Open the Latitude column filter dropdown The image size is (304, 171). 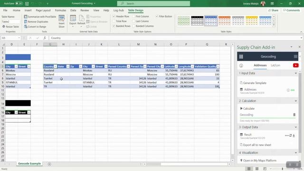[x=176, y=66]
